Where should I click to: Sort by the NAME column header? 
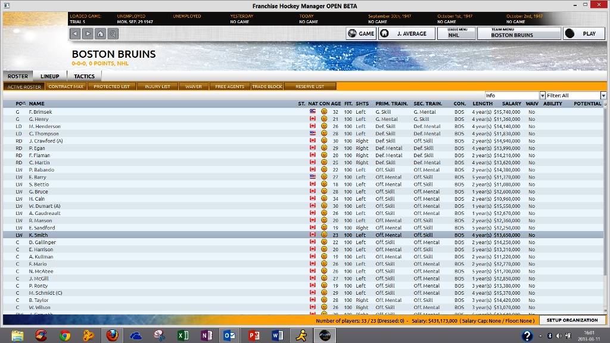(x=36, y=104)
